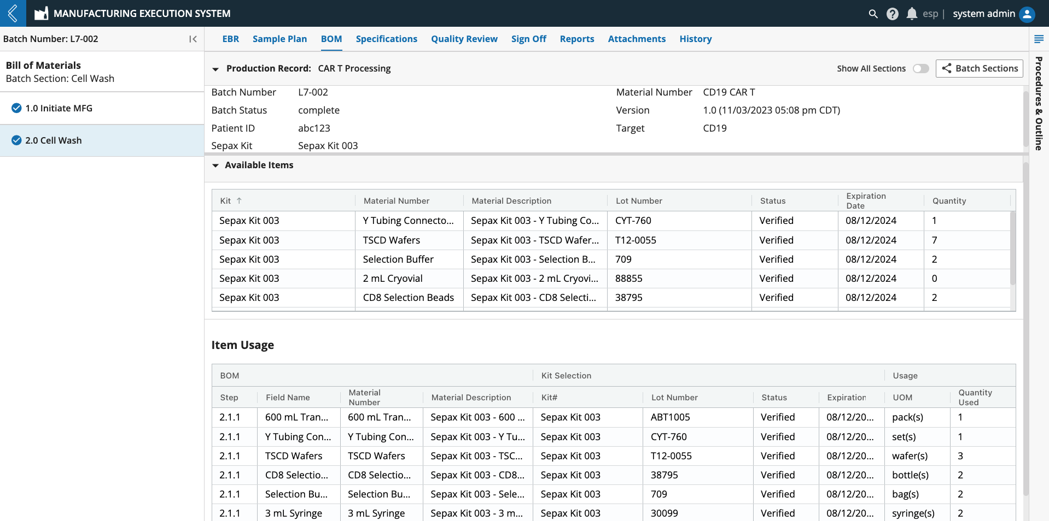The height and width of the screenshot is (521, 1049).
Task: Click the user avatar icon
Action: pos(1027,14)
